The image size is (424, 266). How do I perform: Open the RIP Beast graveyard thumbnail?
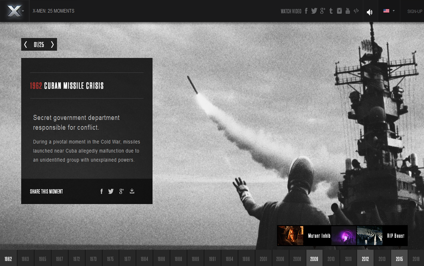(x=370, y=236)
